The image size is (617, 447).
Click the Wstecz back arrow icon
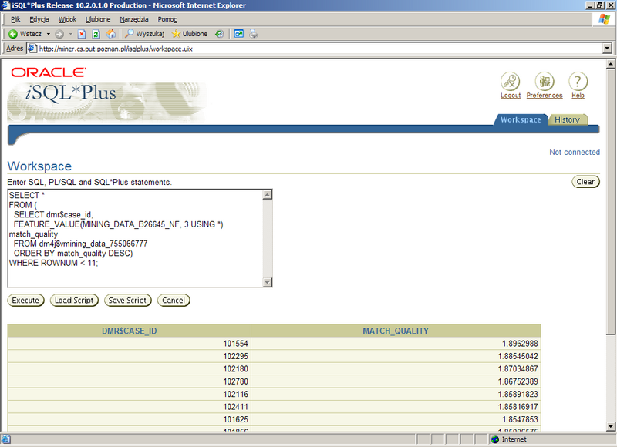13,34
